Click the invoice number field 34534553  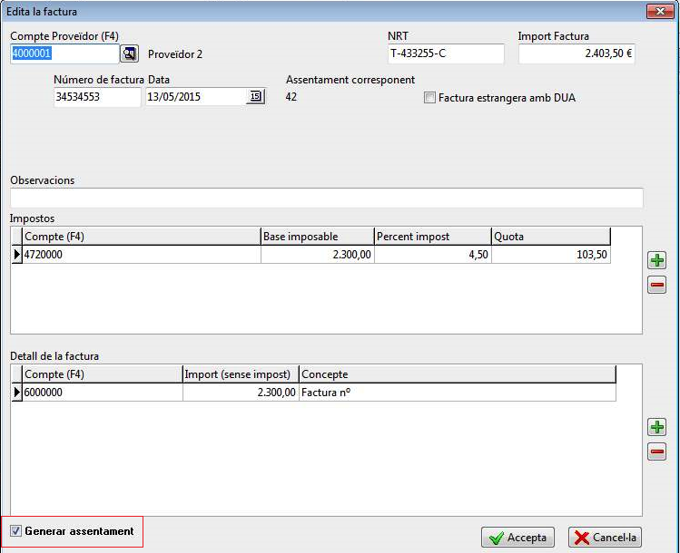[97, 97]
